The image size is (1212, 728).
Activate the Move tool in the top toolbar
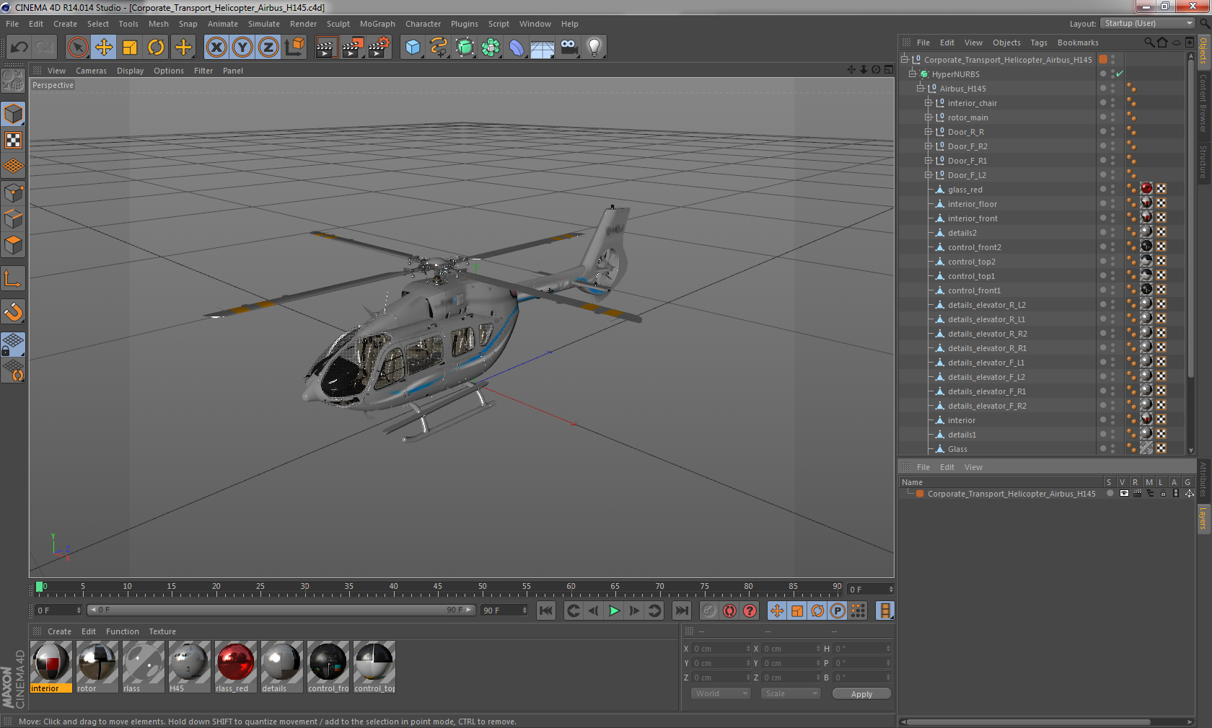104,48
